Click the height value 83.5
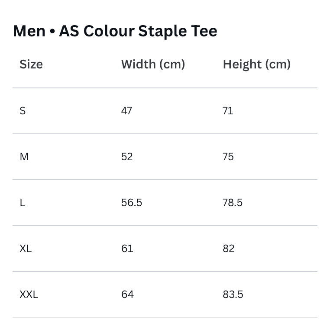The height and width of the screenshot is (330, 330). pyautogui.click(x=233, y=294)
